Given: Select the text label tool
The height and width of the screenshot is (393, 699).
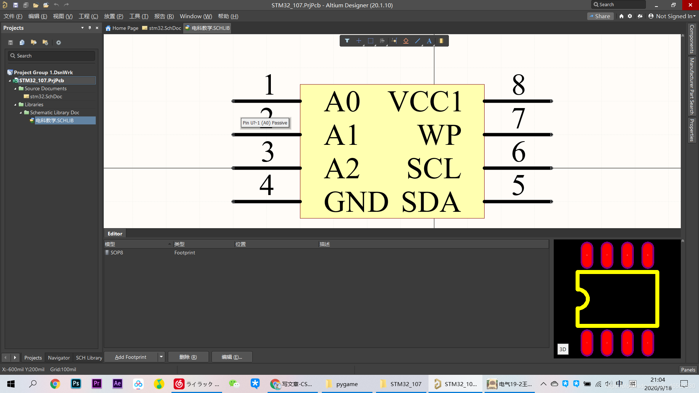Looking at the screenshot, I should pos(429,41).
